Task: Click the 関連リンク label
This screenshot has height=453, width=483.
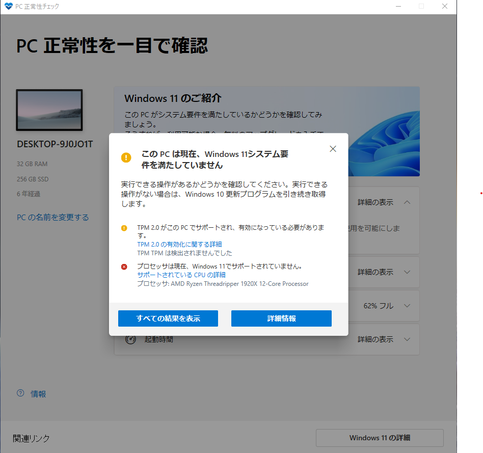Action: [x=31, y=439]
